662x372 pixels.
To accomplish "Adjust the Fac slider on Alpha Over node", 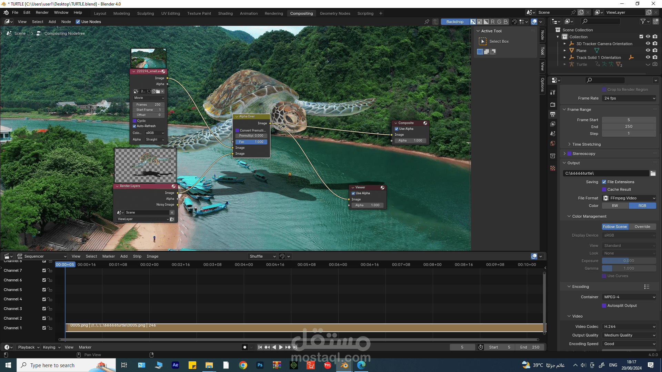I will [x=251, y=142].
